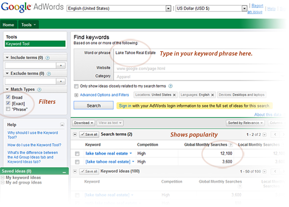Minimize the Help panel

[62, 125]
